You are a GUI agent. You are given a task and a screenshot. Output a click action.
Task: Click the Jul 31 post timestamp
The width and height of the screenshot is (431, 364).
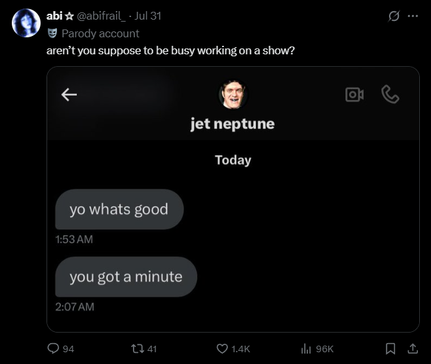pos(147,16)
